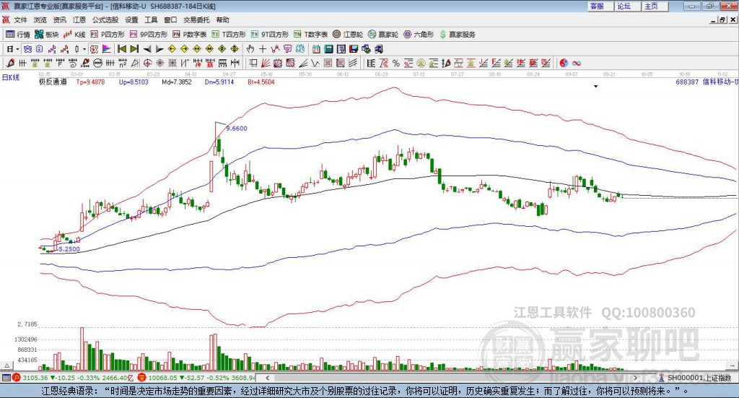Image resolution: width=739 pixels, height=398 pixels.
Task: Click the 5.2500 low price label
Action: pyautogui.click(x=69, y=249)
